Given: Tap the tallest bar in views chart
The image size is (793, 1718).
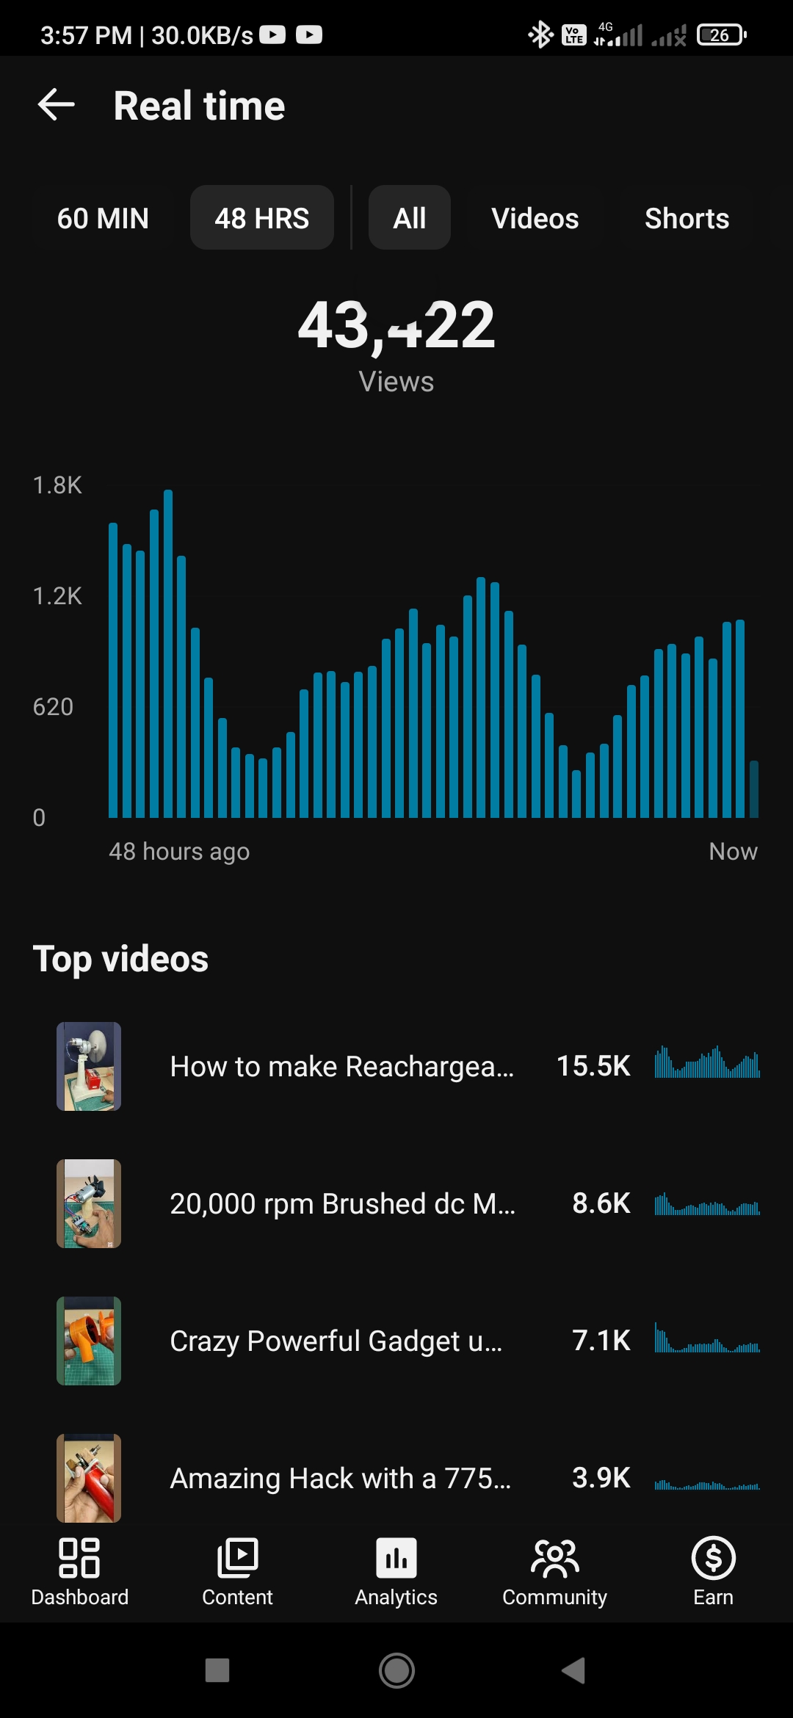Looking at the screenshot, I should 168,653.
